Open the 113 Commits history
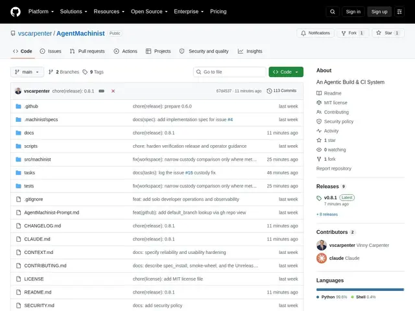The height and width of the screenshot is (311, 415). coord(281,91)
